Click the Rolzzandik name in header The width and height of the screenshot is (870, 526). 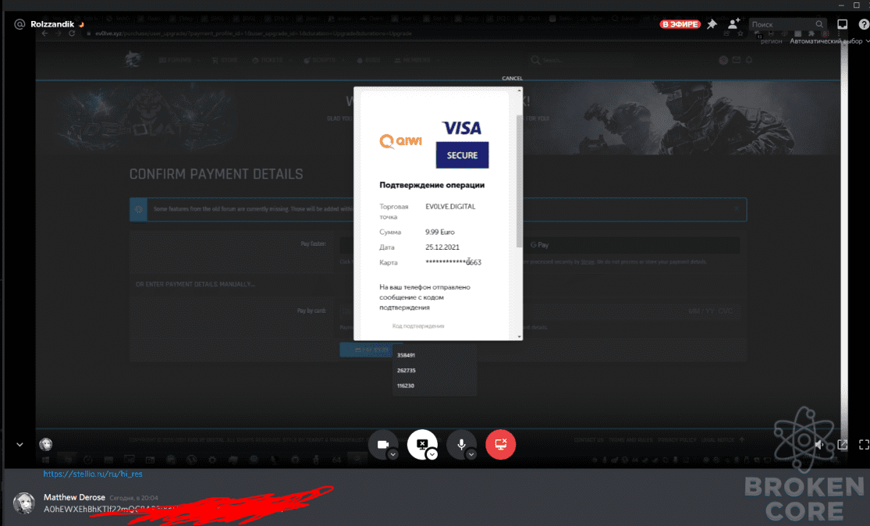[52, 24]
